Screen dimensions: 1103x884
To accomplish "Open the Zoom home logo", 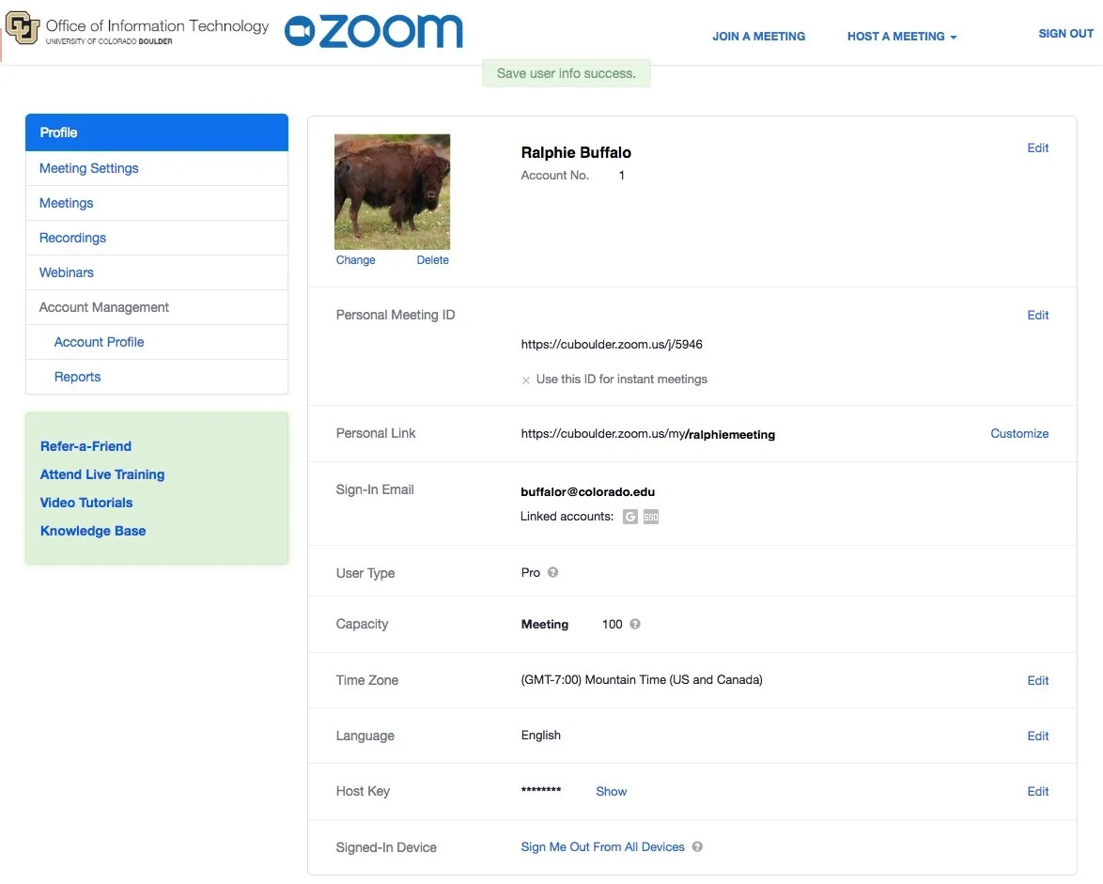I will coord(372,32).
